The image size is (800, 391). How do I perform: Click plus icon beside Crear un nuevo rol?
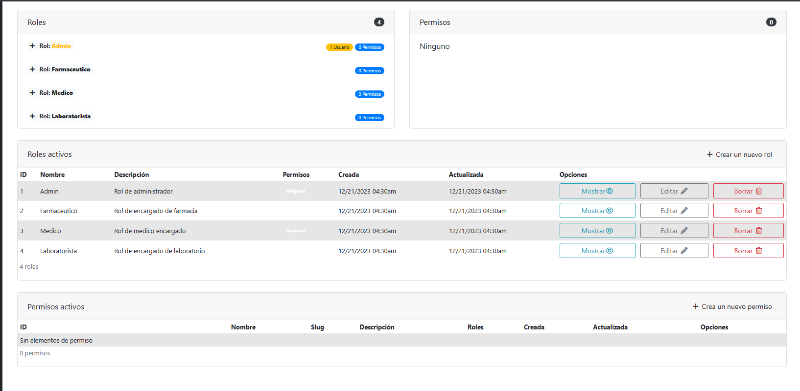tap(709, 154)
